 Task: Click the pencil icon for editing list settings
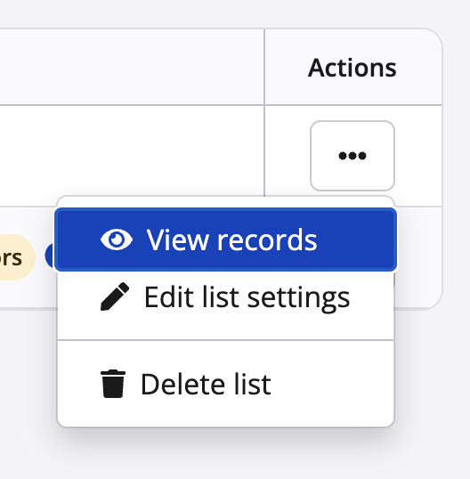115,296
